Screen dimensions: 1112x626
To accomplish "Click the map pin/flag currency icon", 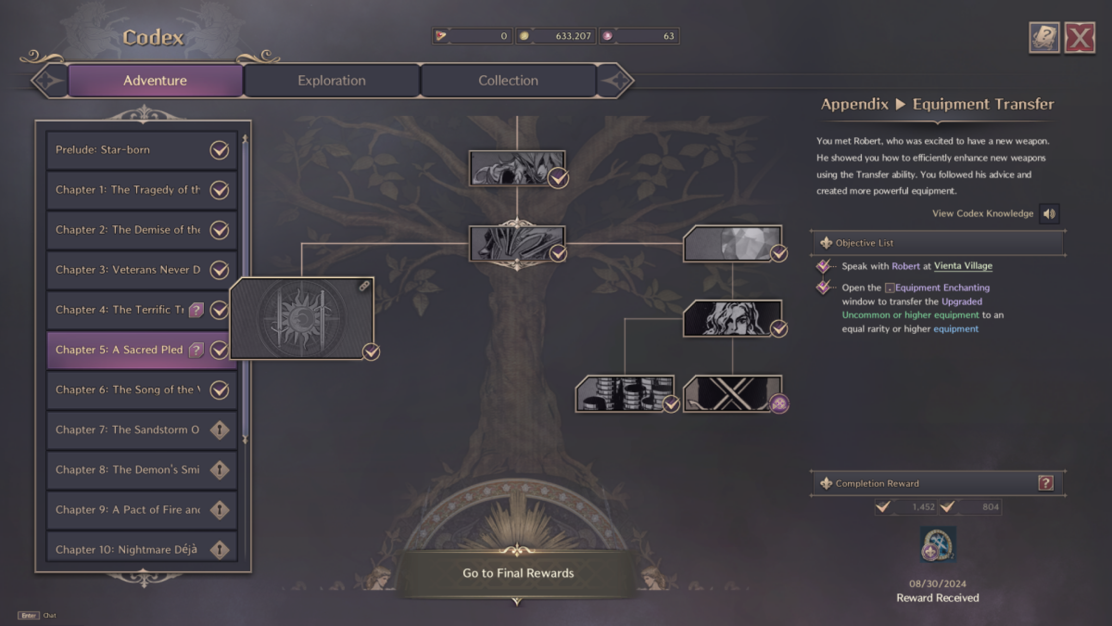I will (x=440, y=35).
